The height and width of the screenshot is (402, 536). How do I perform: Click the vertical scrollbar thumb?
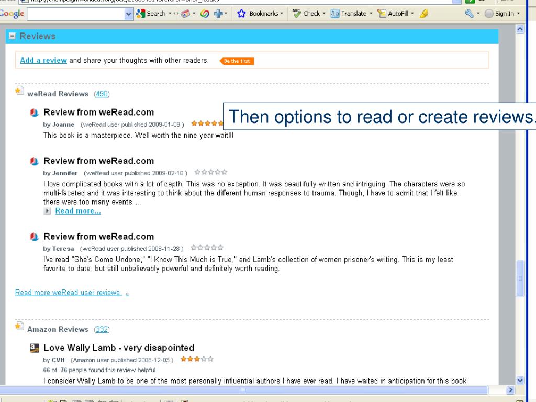click(520, 278)
